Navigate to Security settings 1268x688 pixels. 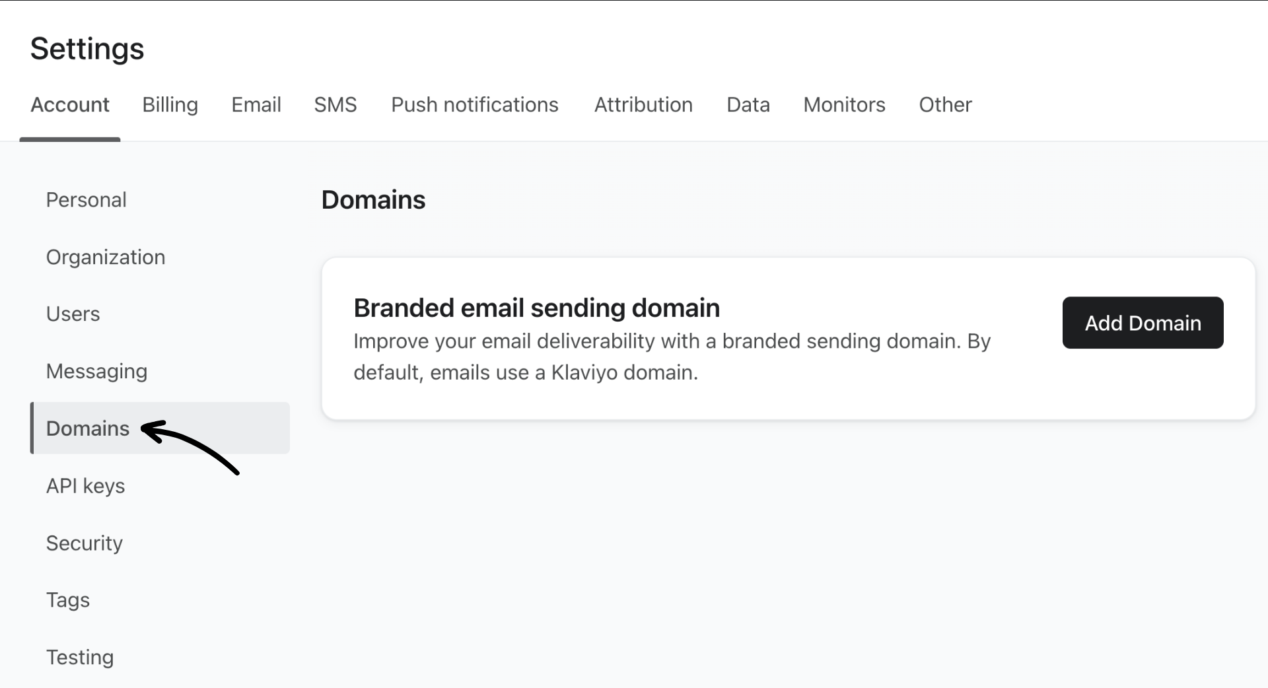[x=84, y=543]
